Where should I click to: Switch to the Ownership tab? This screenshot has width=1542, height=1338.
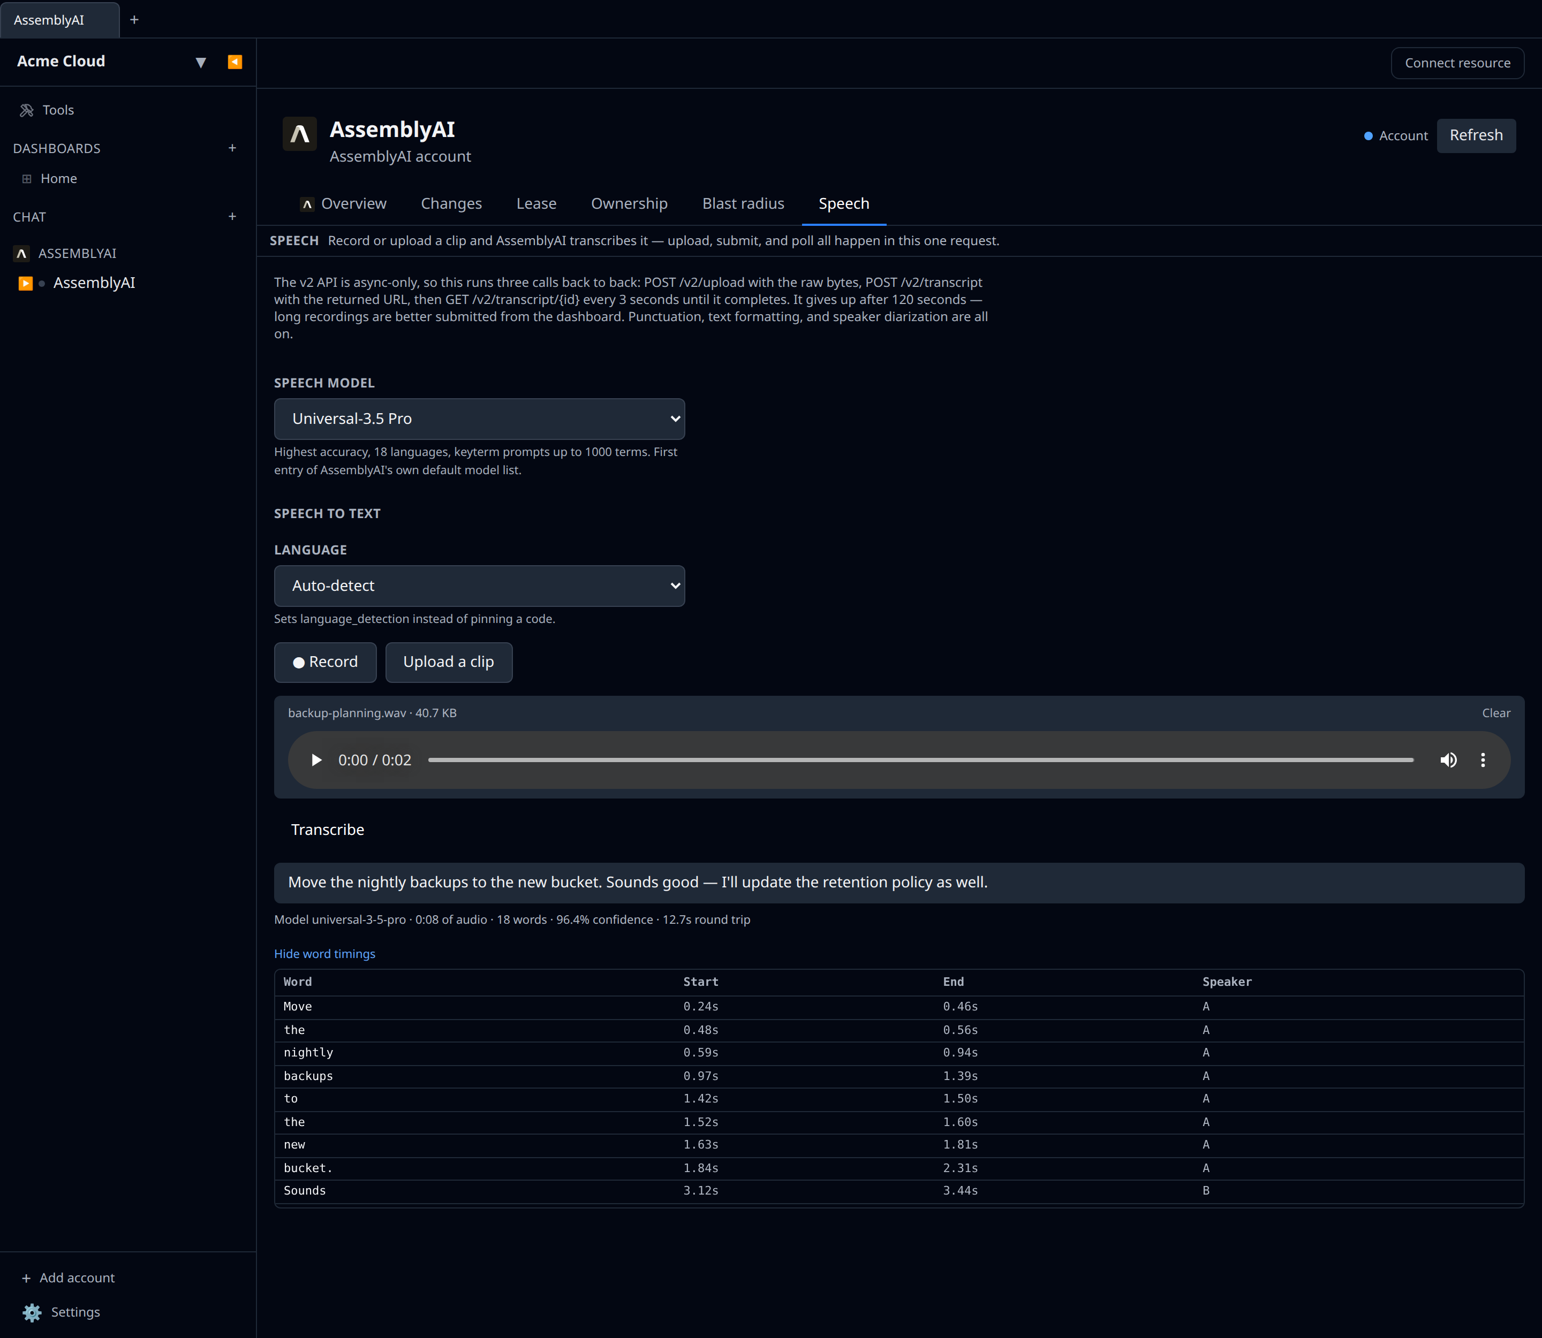tap(629, 204)
